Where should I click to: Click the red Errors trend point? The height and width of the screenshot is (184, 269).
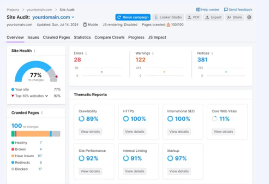(x=102, y=72)
